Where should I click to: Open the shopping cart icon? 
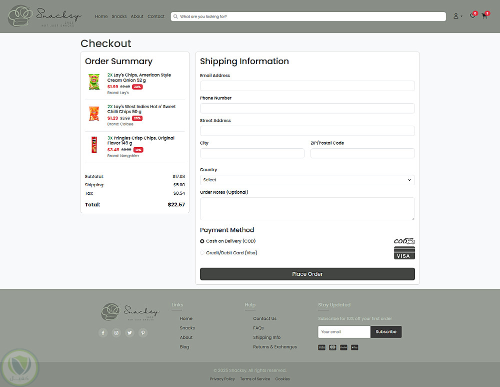pos(485,16)
